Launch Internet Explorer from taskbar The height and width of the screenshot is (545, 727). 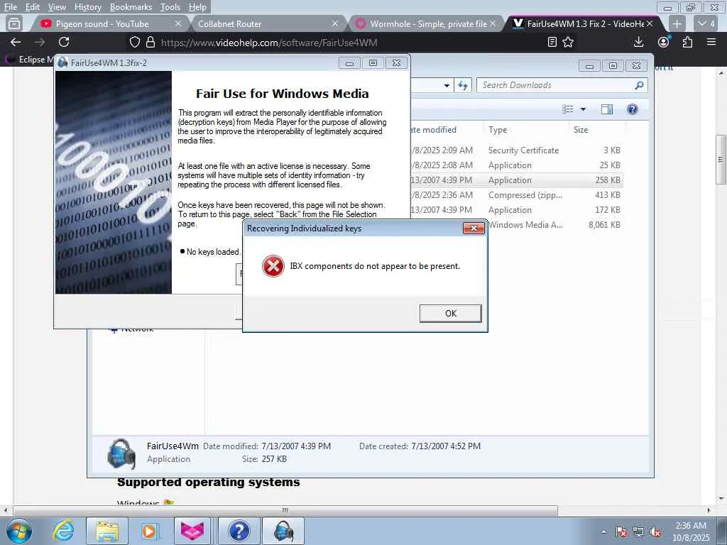(x=63, y=531)
